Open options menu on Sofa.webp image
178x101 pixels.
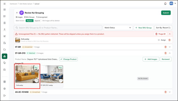click(x=36, y=81)
